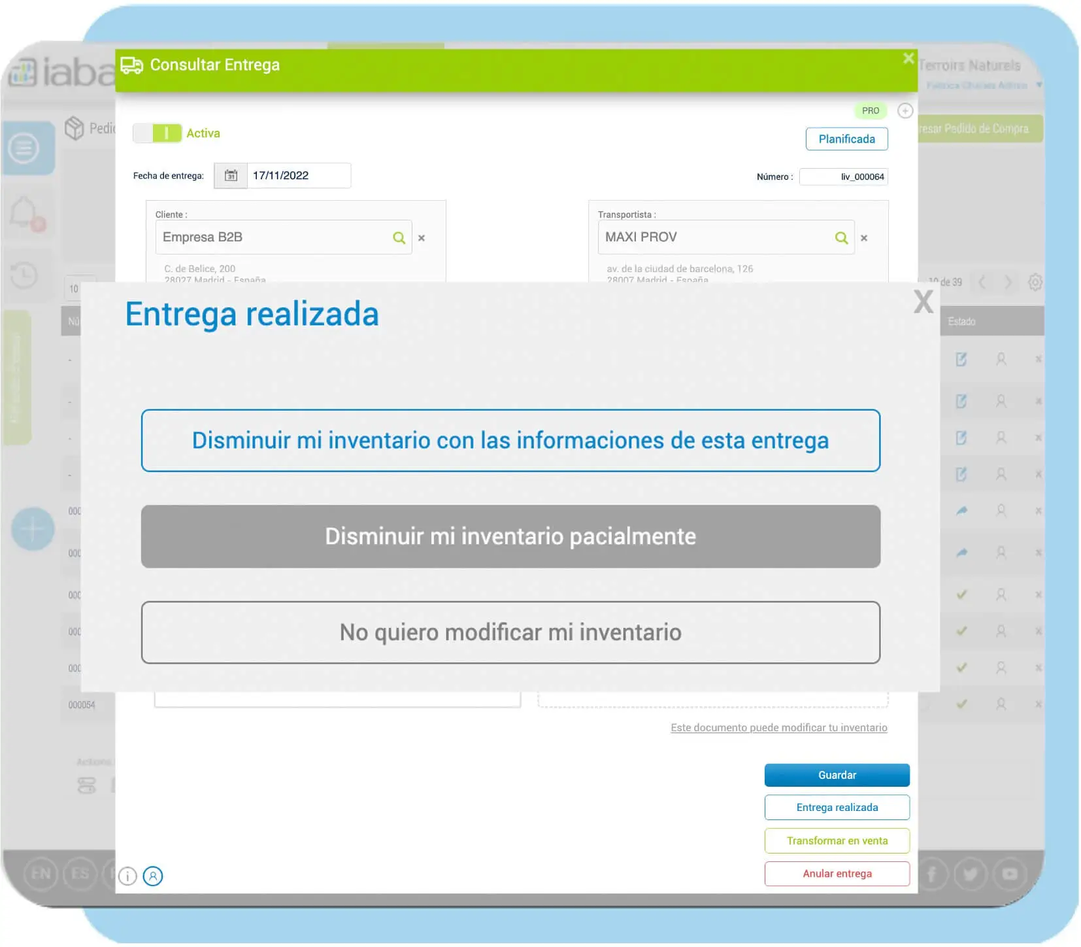1081x947 pixels.
Task: Click the Entrega realizada button at bottom
Action: (x=837, y=807)
